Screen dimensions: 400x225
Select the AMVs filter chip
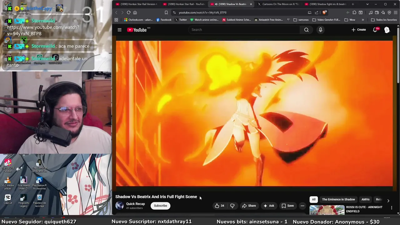[x=365, y=199]
